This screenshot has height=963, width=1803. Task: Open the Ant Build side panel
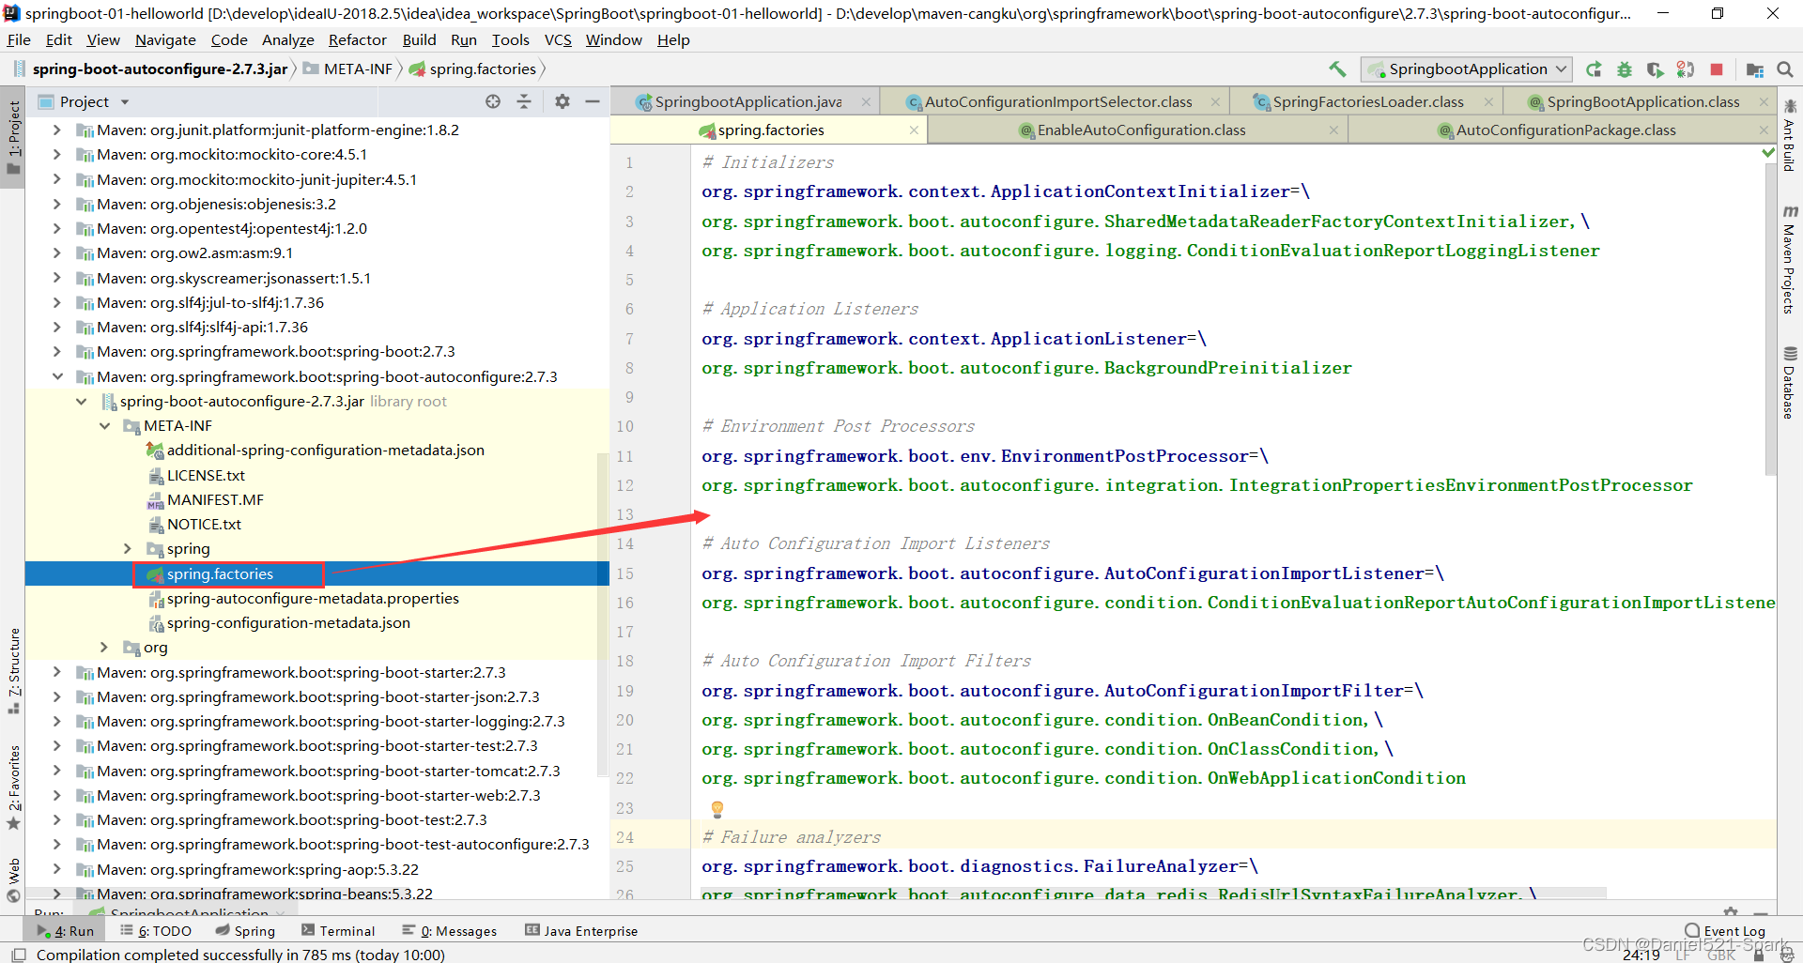click(1789, 135)
